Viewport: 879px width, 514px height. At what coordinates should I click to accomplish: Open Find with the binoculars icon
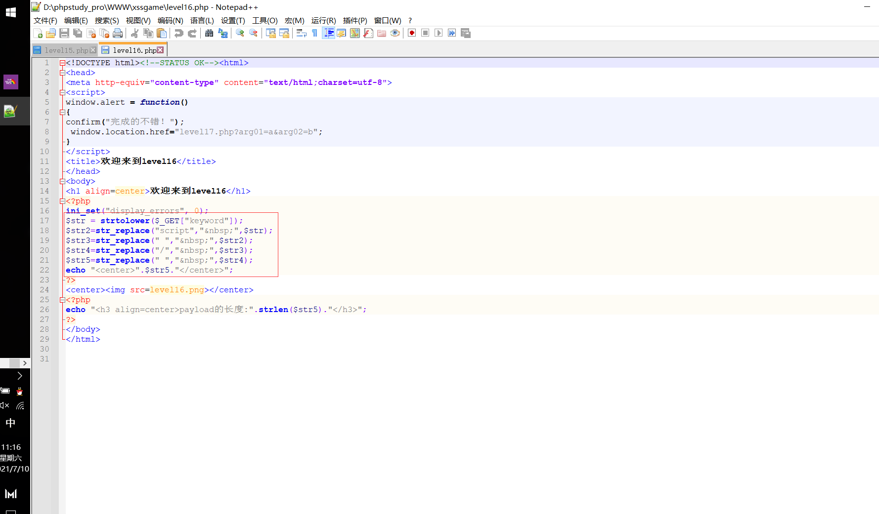click(209, 33)
